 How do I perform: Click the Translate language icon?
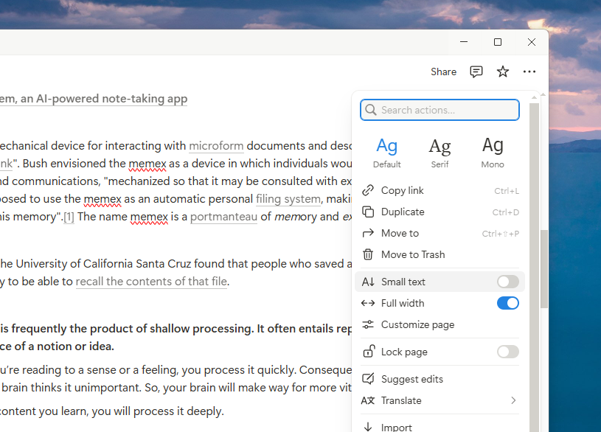(x=368, y=400)
